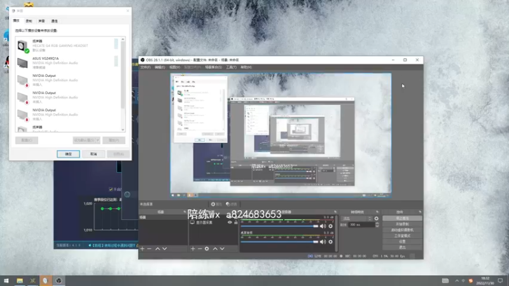This screenshot has height=286, width=509.
Task: Toggle the checkbox in the background blue window
Action: (111, 189)
